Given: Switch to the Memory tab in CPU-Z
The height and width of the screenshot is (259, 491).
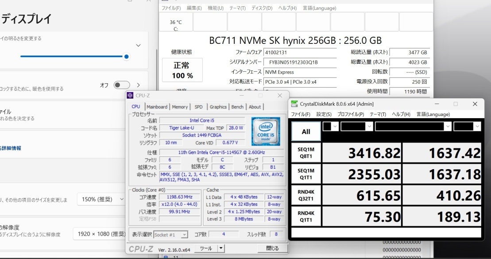Looking at the screenshot, I should point(180,107).
